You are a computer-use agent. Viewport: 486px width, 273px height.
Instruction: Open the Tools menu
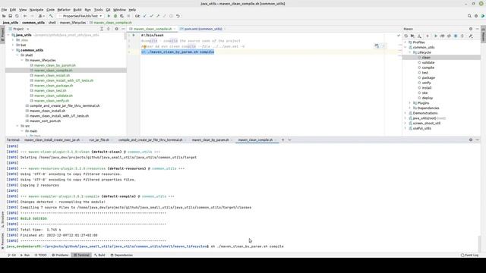(98, 10)
